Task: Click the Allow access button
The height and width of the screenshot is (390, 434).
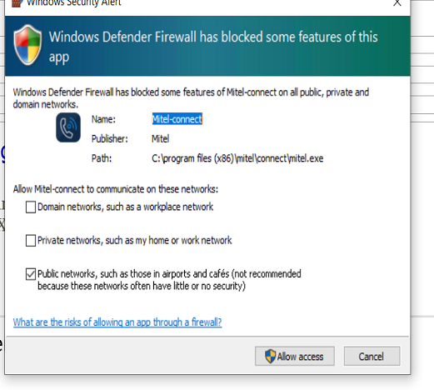Action: click(295, 356)
